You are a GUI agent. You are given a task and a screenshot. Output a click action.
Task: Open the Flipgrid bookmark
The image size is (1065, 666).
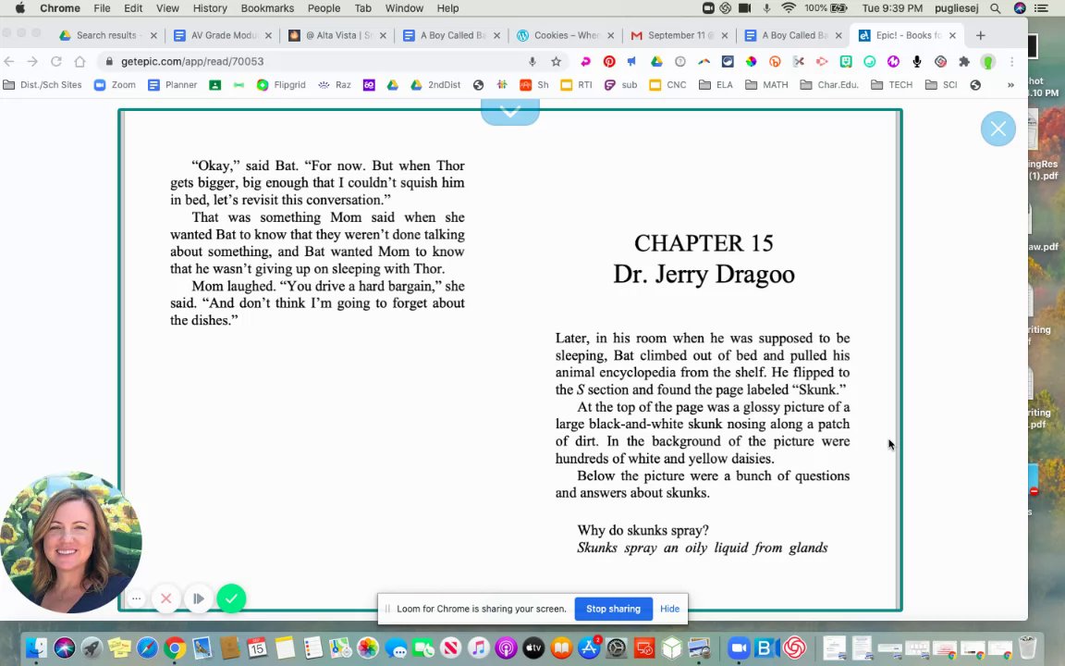(282, 85)
